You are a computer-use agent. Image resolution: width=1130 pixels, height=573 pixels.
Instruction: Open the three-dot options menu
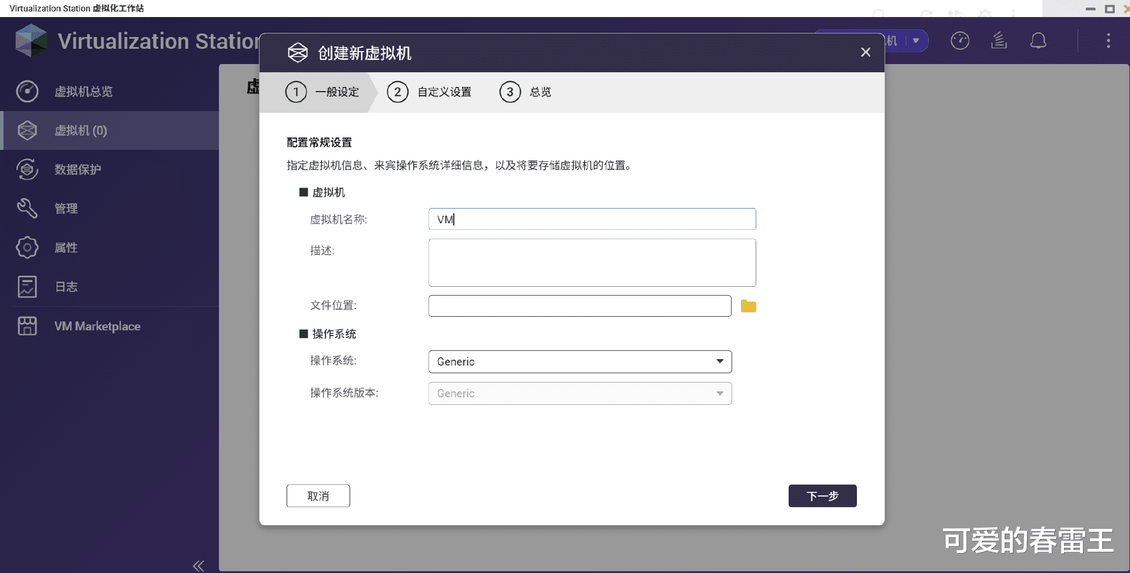point(1109,41)
